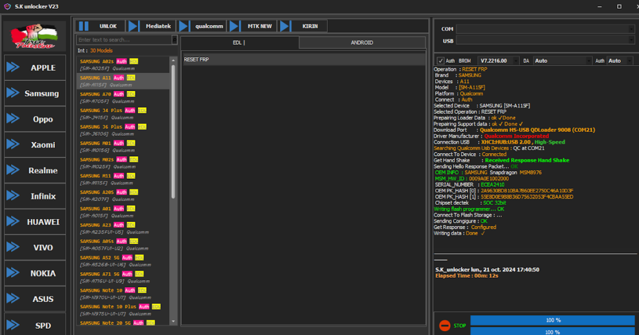
Task: Click the play arrow icon before KIRIN
Action: (285, 26)
